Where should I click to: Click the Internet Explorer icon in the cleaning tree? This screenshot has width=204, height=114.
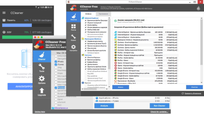pyautogui.click(x=83, y=18)
